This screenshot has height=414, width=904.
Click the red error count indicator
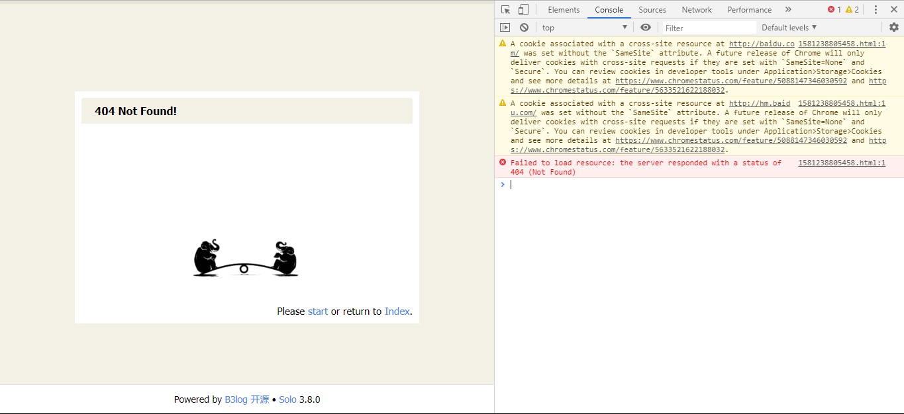tap(834, 9)
